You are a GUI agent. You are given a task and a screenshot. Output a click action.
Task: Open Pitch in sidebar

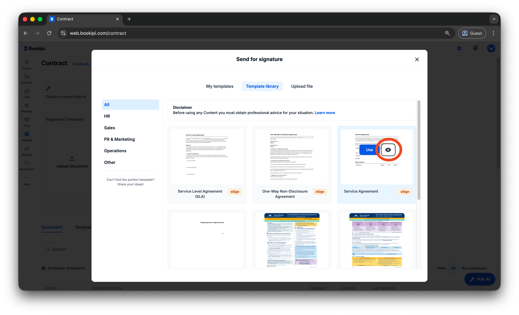(x=27, y=122)
